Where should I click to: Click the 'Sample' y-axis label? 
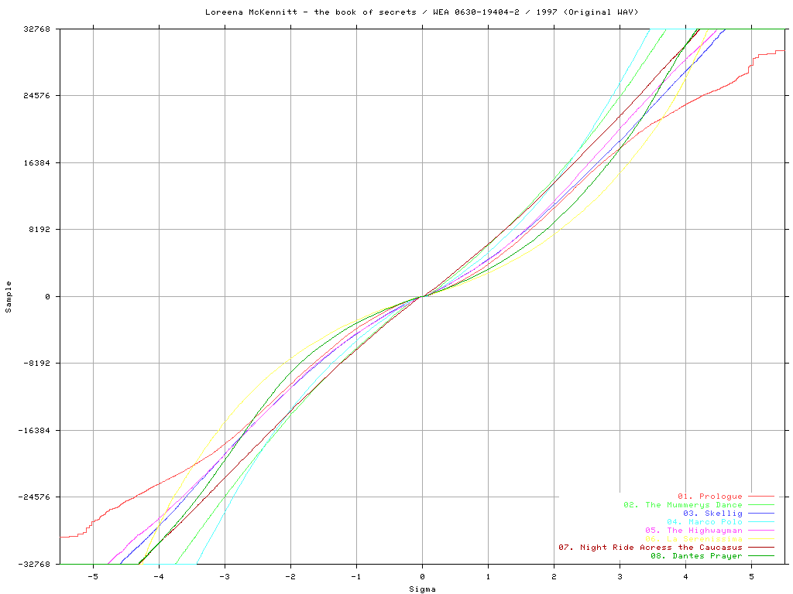pos(8,297)
